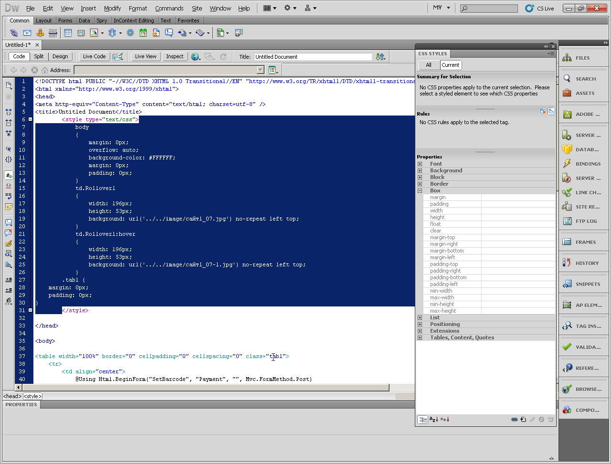Click the CS Live button
This screenshot has height=464, width=611.
click(x=539, y=8)
